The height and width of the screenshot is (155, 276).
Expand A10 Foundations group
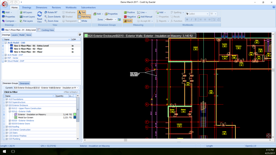pyautogui.click(x=7, y=99)
